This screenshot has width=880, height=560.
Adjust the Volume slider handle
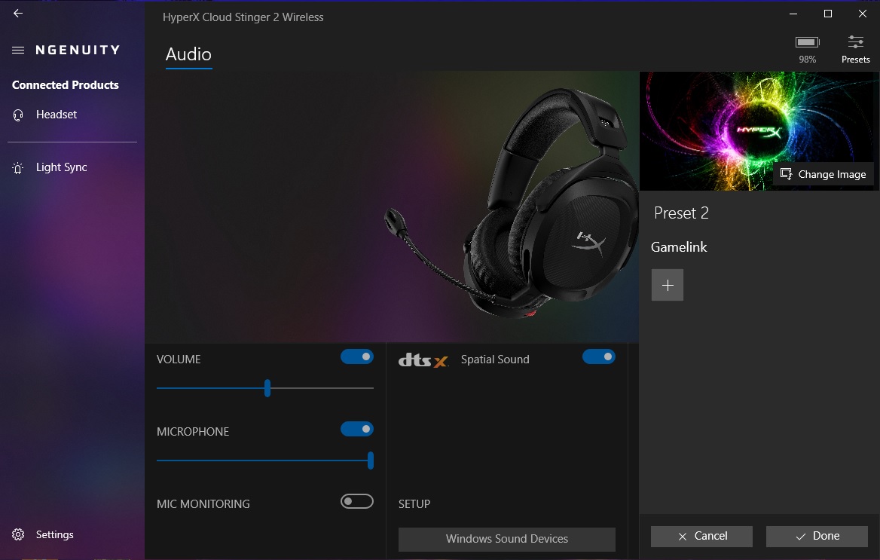267,387
